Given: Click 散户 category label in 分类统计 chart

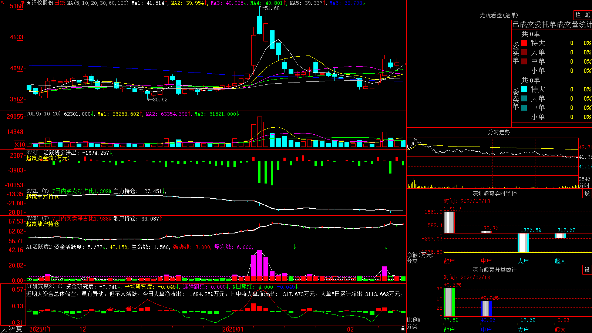Looking at the screenshot, I should [x=449, y=330].
